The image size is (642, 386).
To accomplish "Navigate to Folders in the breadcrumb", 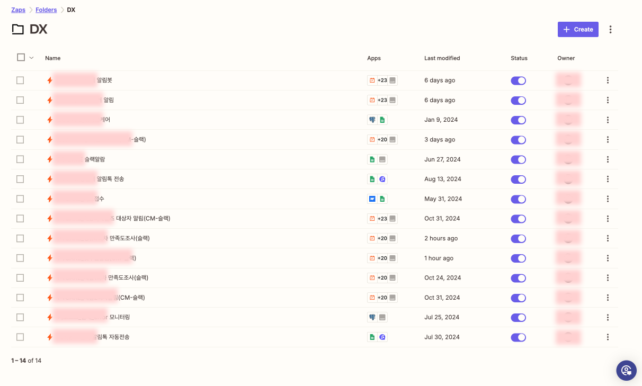I will pyautogui.click(x=46, y=10).
